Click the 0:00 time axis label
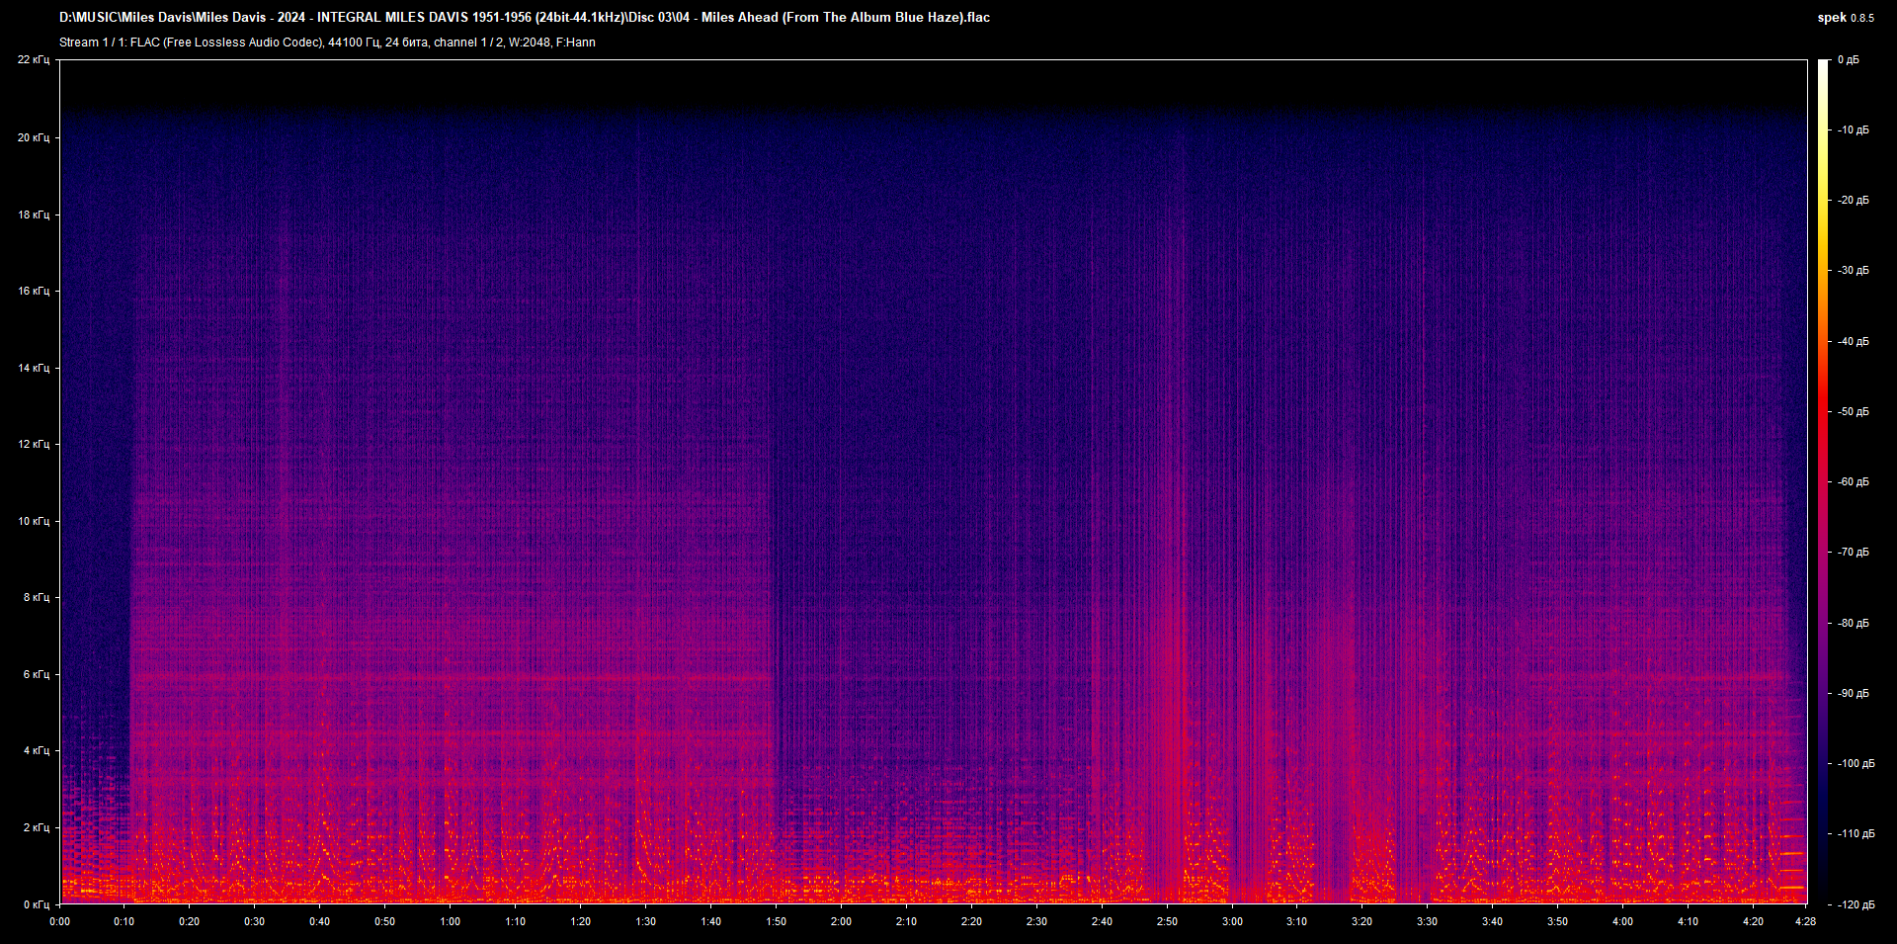 click(60, 921)
